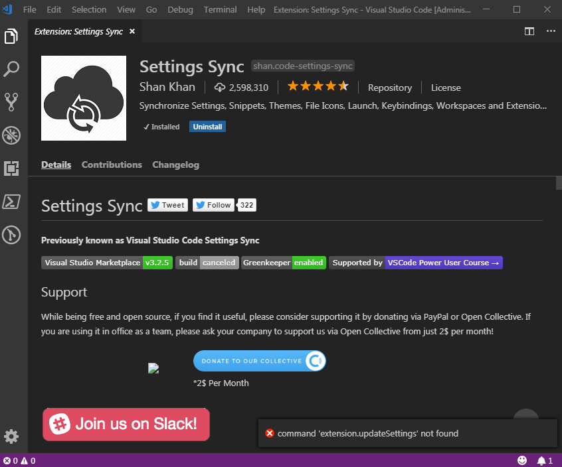Open the Selection menu
This screenshot has height=467, width=562.
(x=89, y=10)
